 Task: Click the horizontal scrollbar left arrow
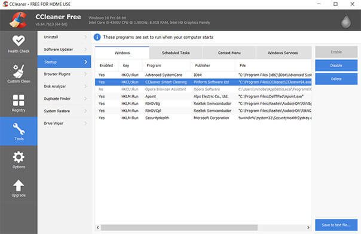(x=98, y=227)
